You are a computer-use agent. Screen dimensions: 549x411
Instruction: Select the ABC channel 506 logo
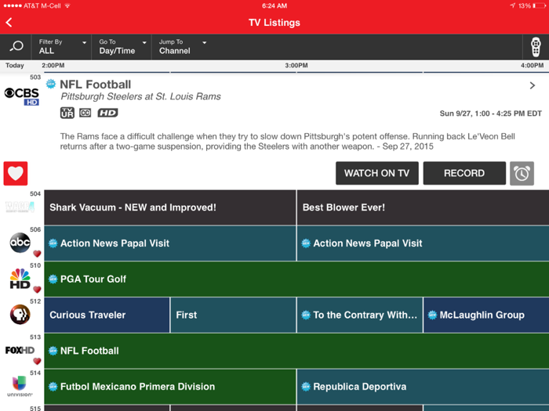tap(20, 243)
